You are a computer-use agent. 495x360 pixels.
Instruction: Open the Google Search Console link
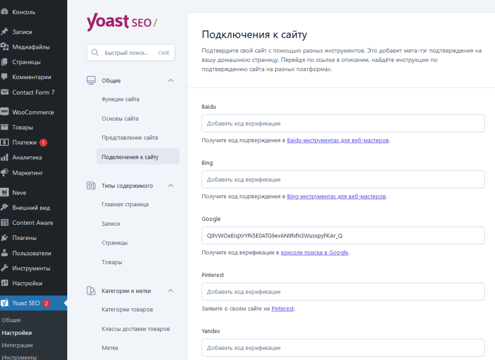[x=314, y=252]
